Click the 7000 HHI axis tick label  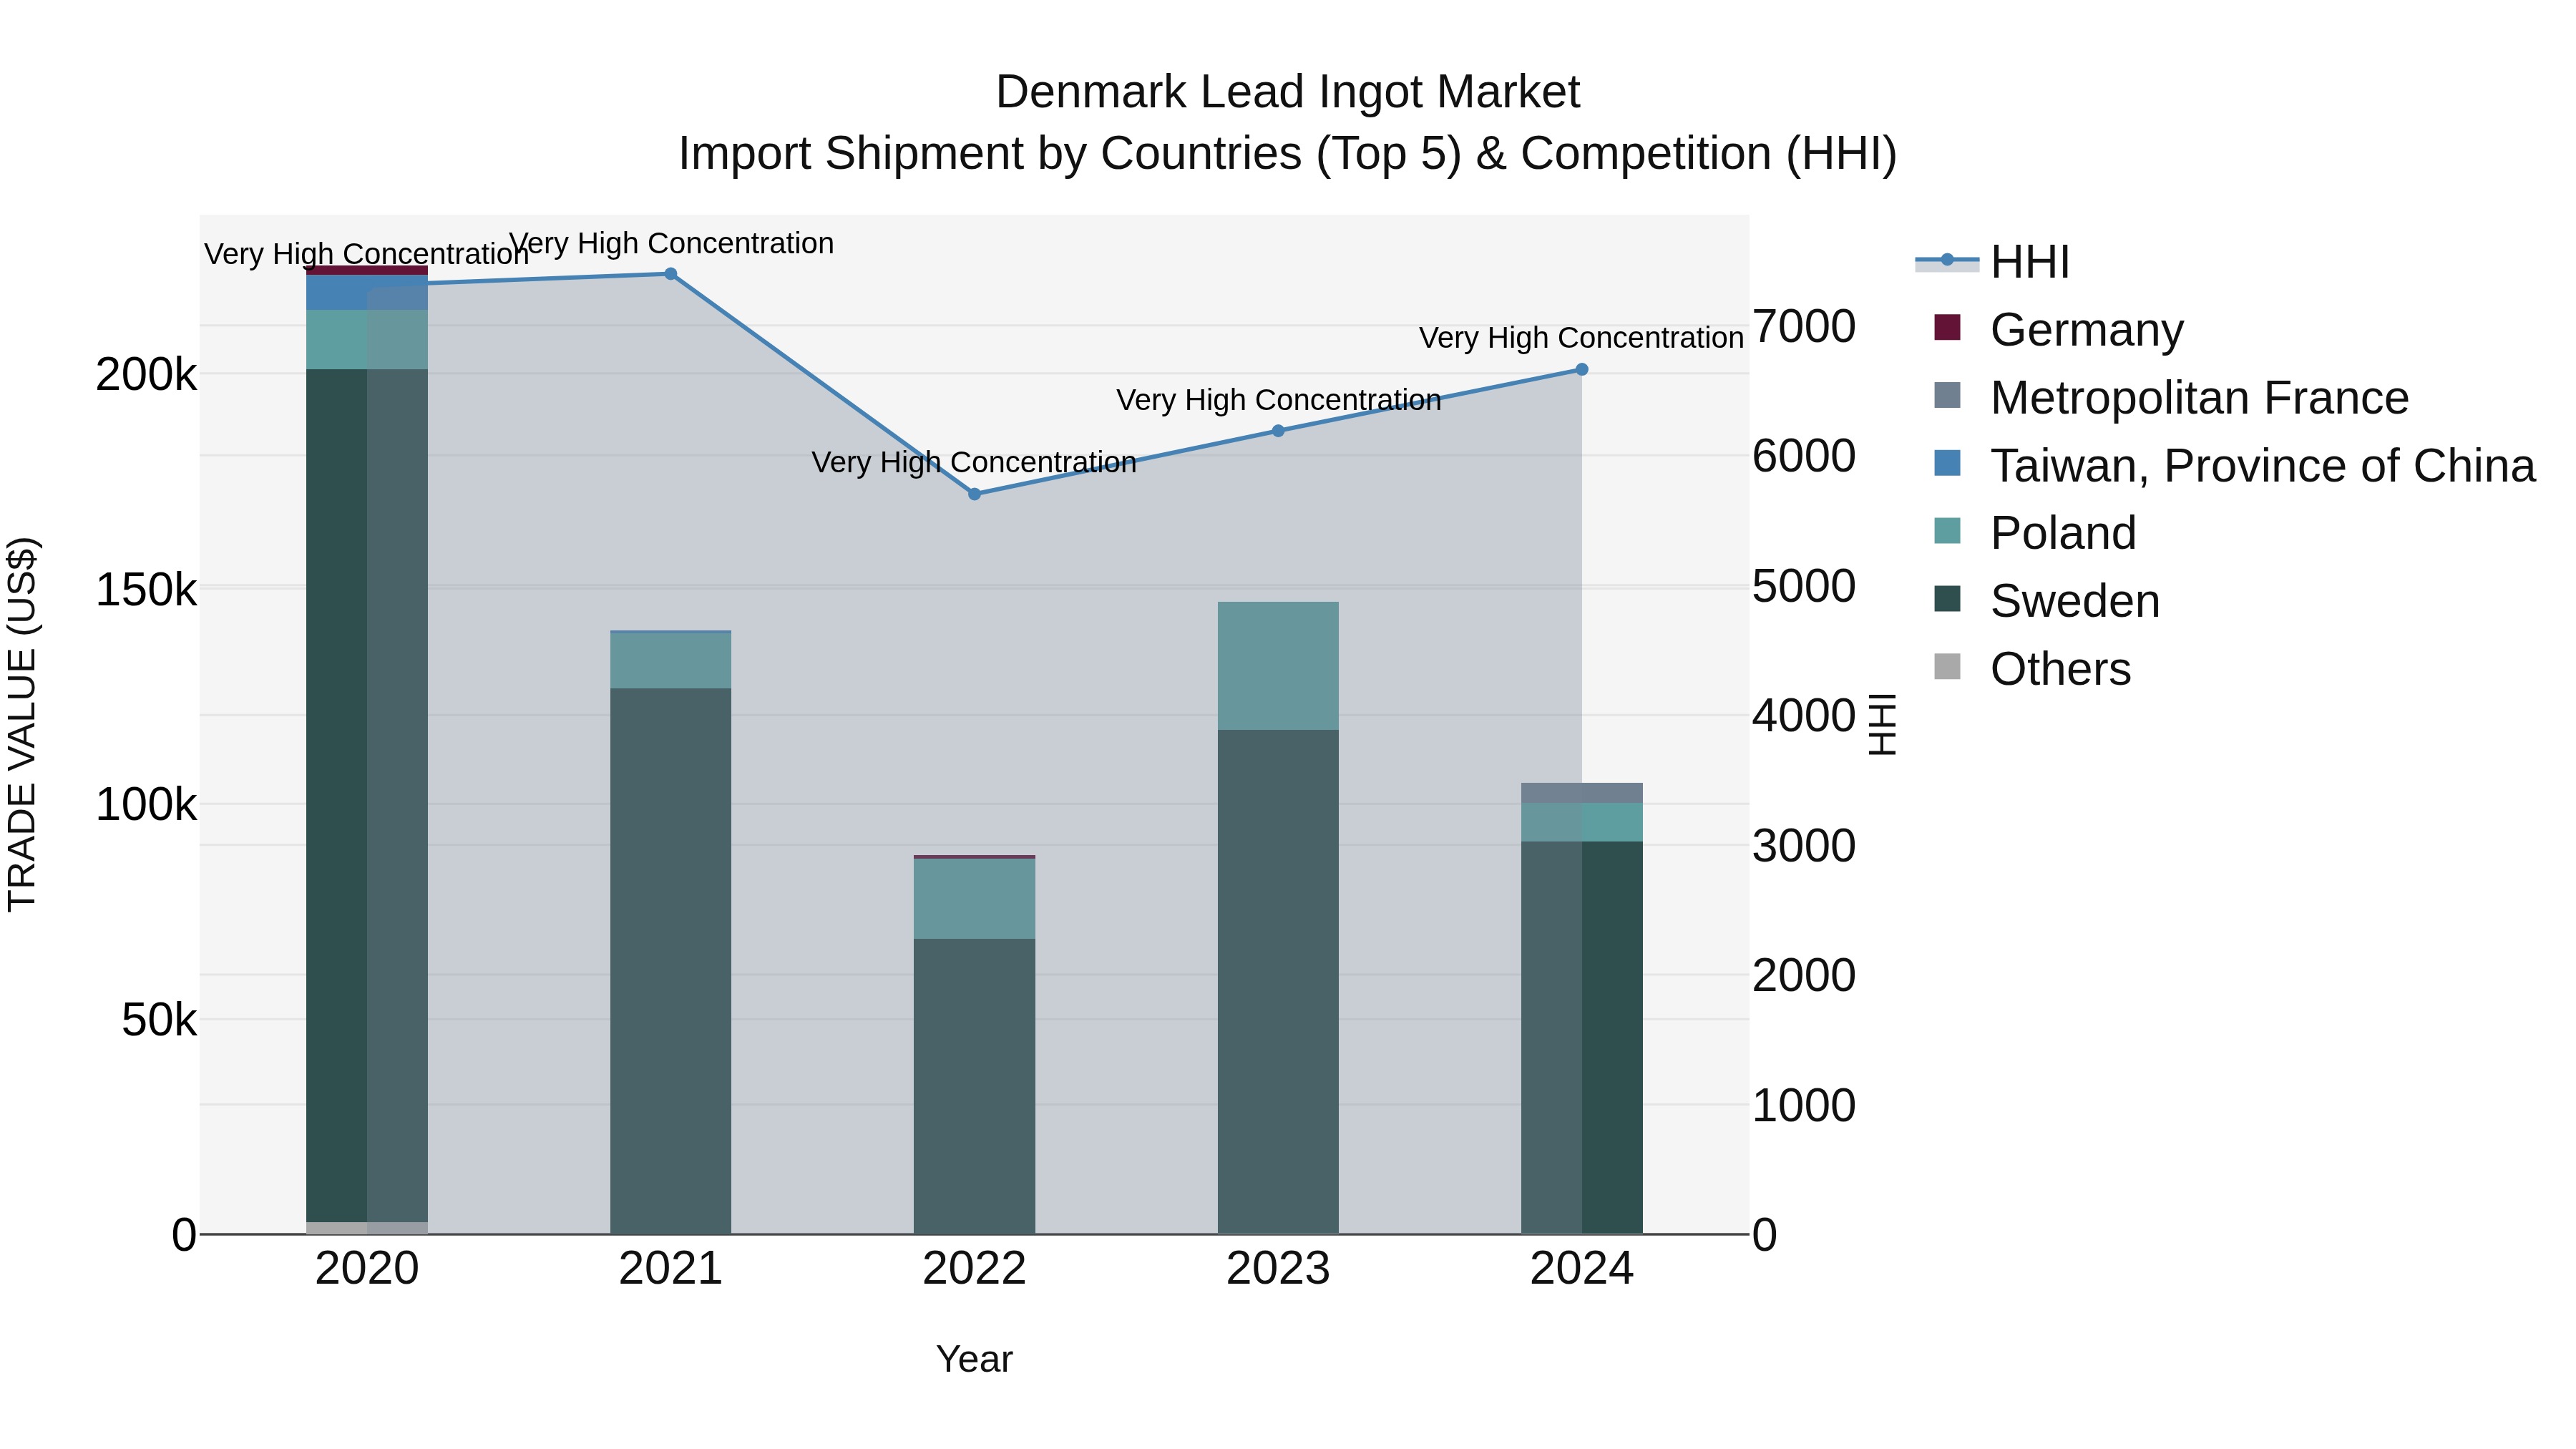(1804, 327)
